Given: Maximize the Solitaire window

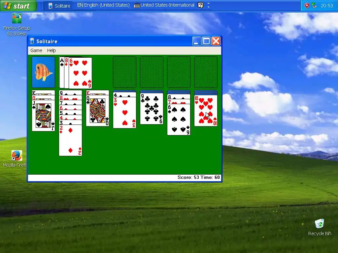Looking at the screenshot, I should 206,41.
